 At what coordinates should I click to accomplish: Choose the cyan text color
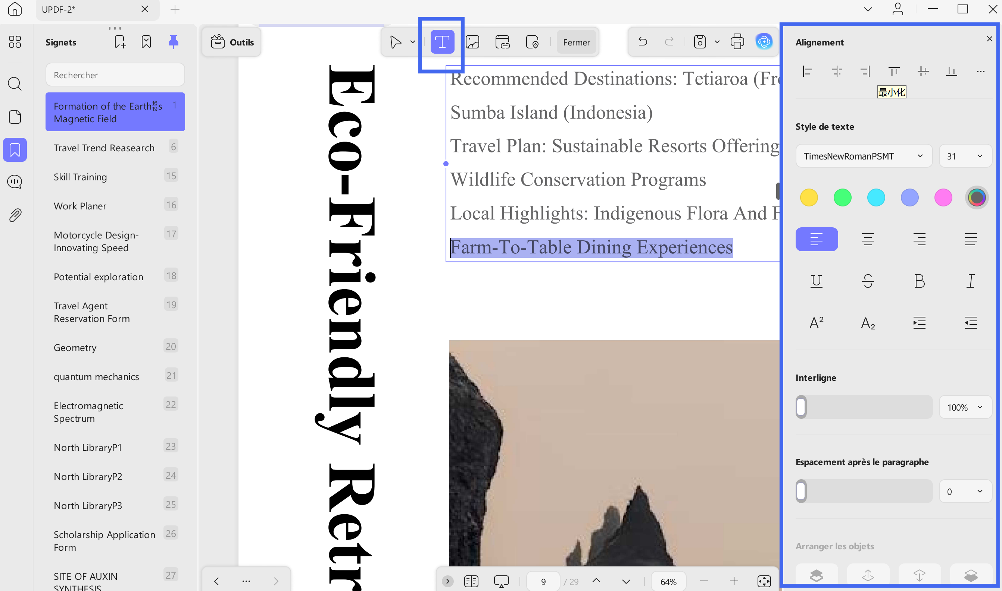click(876, 197)
